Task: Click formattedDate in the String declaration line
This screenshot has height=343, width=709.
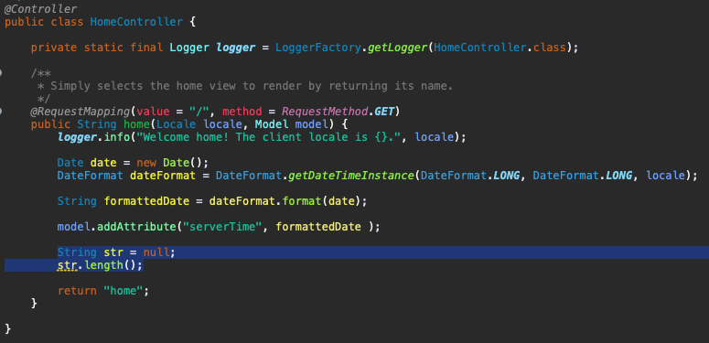Action: point(146,201)
